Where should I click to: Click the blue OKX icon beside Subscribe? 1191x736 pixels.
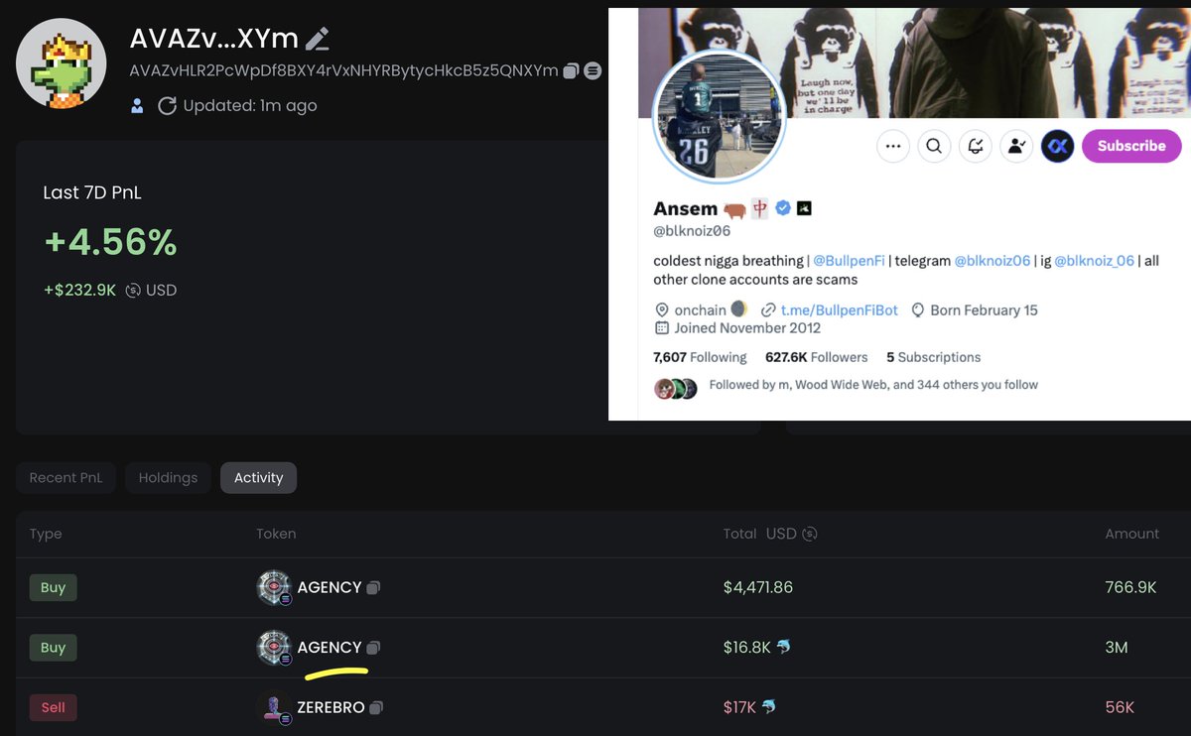(x=1057, y=146)
